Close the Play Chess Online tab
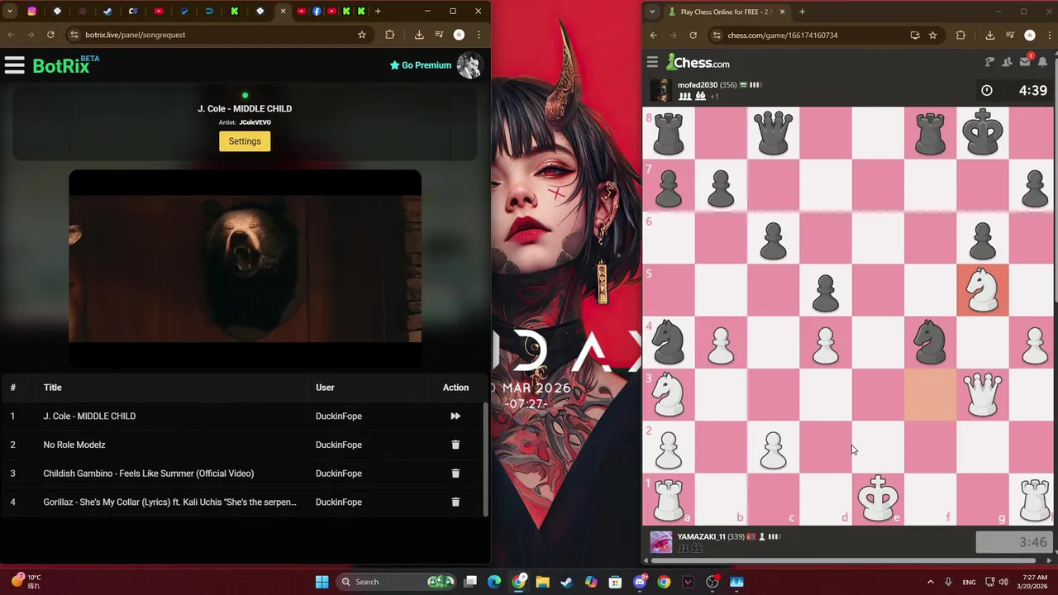 coord(782,12)
